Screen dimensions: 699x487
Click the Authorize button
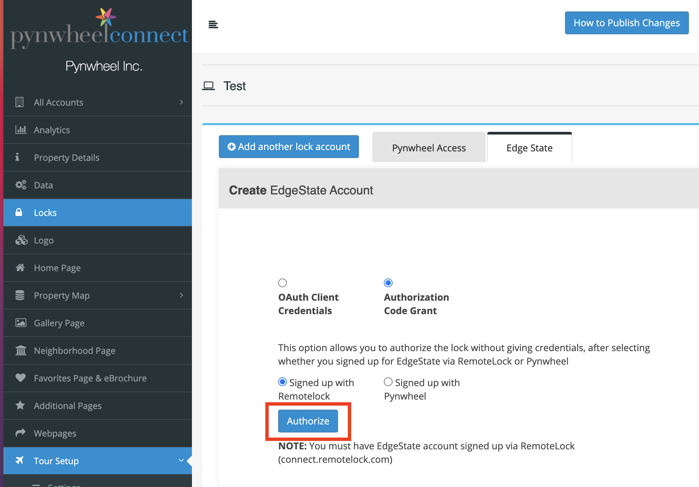pyautogui.click(x=307, y=421)
